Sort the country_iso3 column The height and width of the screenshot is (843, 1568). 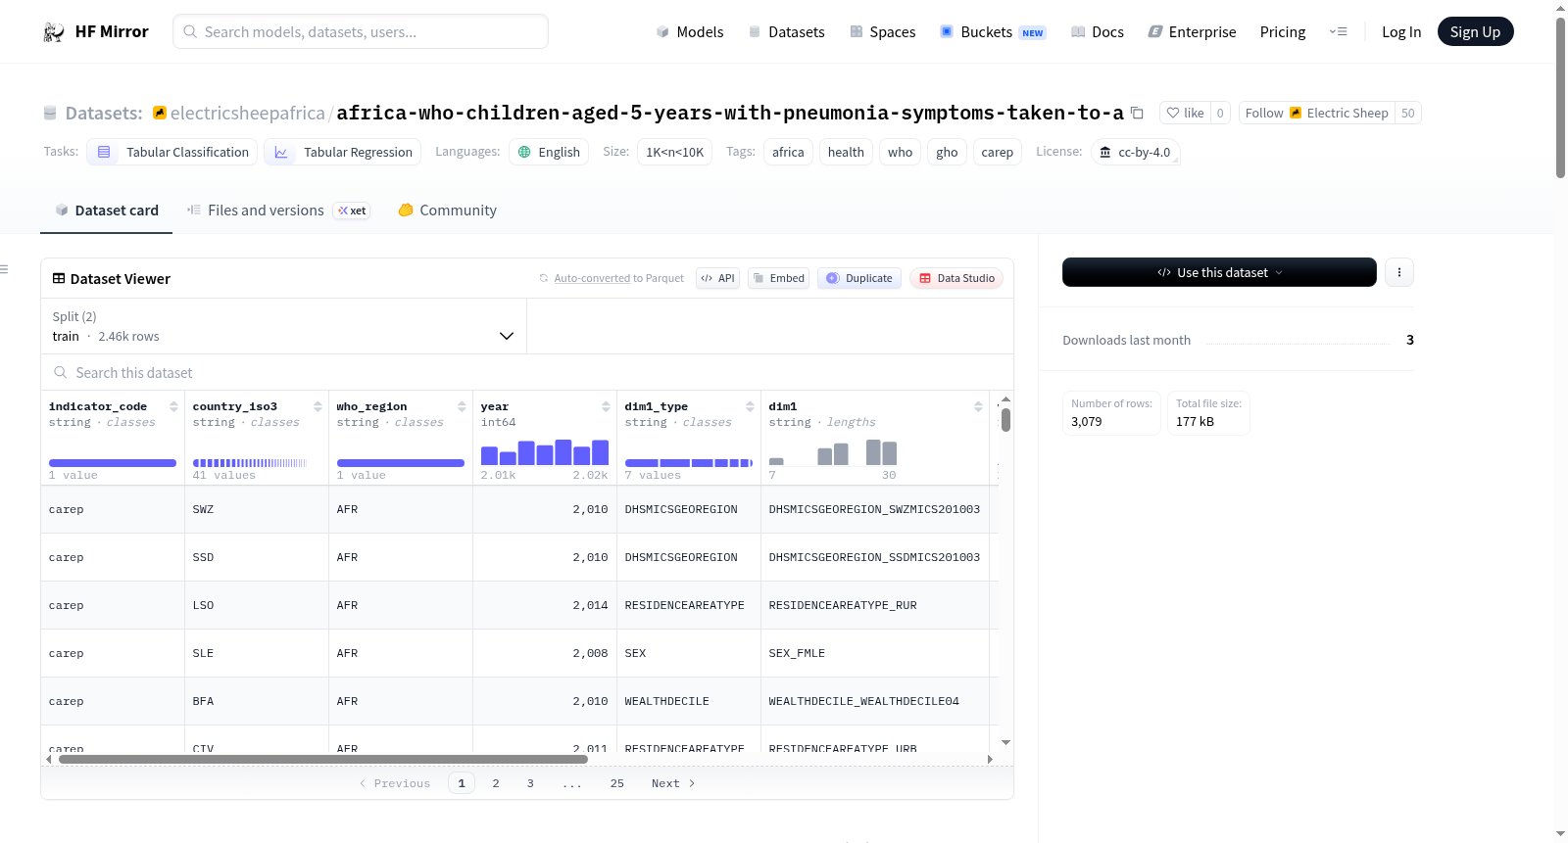(x=318, y=406)
